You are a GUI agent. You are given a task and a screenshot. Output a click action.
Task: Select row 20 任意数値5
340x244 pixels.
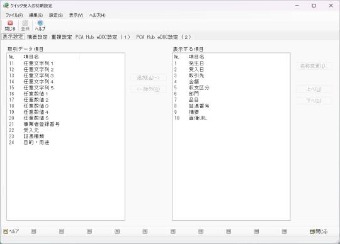click(x=65, y=118)
